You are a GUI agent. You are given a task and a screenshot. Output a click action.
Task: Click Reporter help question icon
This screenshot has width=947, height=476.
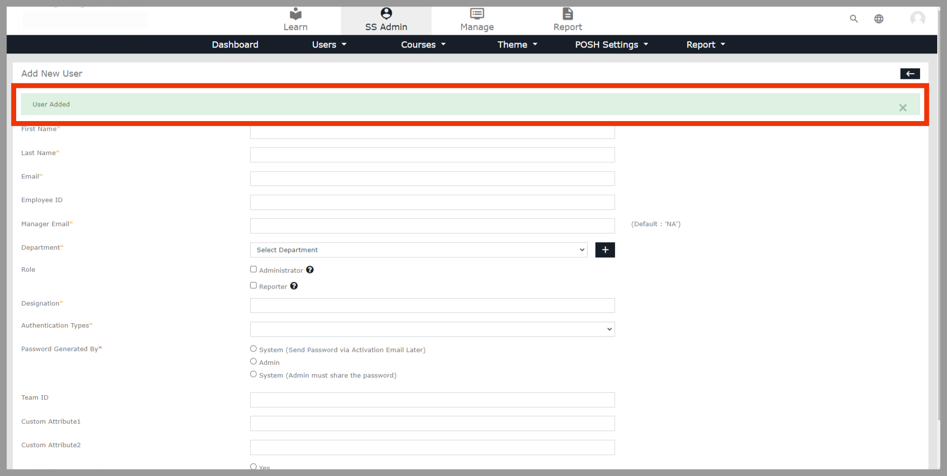(294, 286)
